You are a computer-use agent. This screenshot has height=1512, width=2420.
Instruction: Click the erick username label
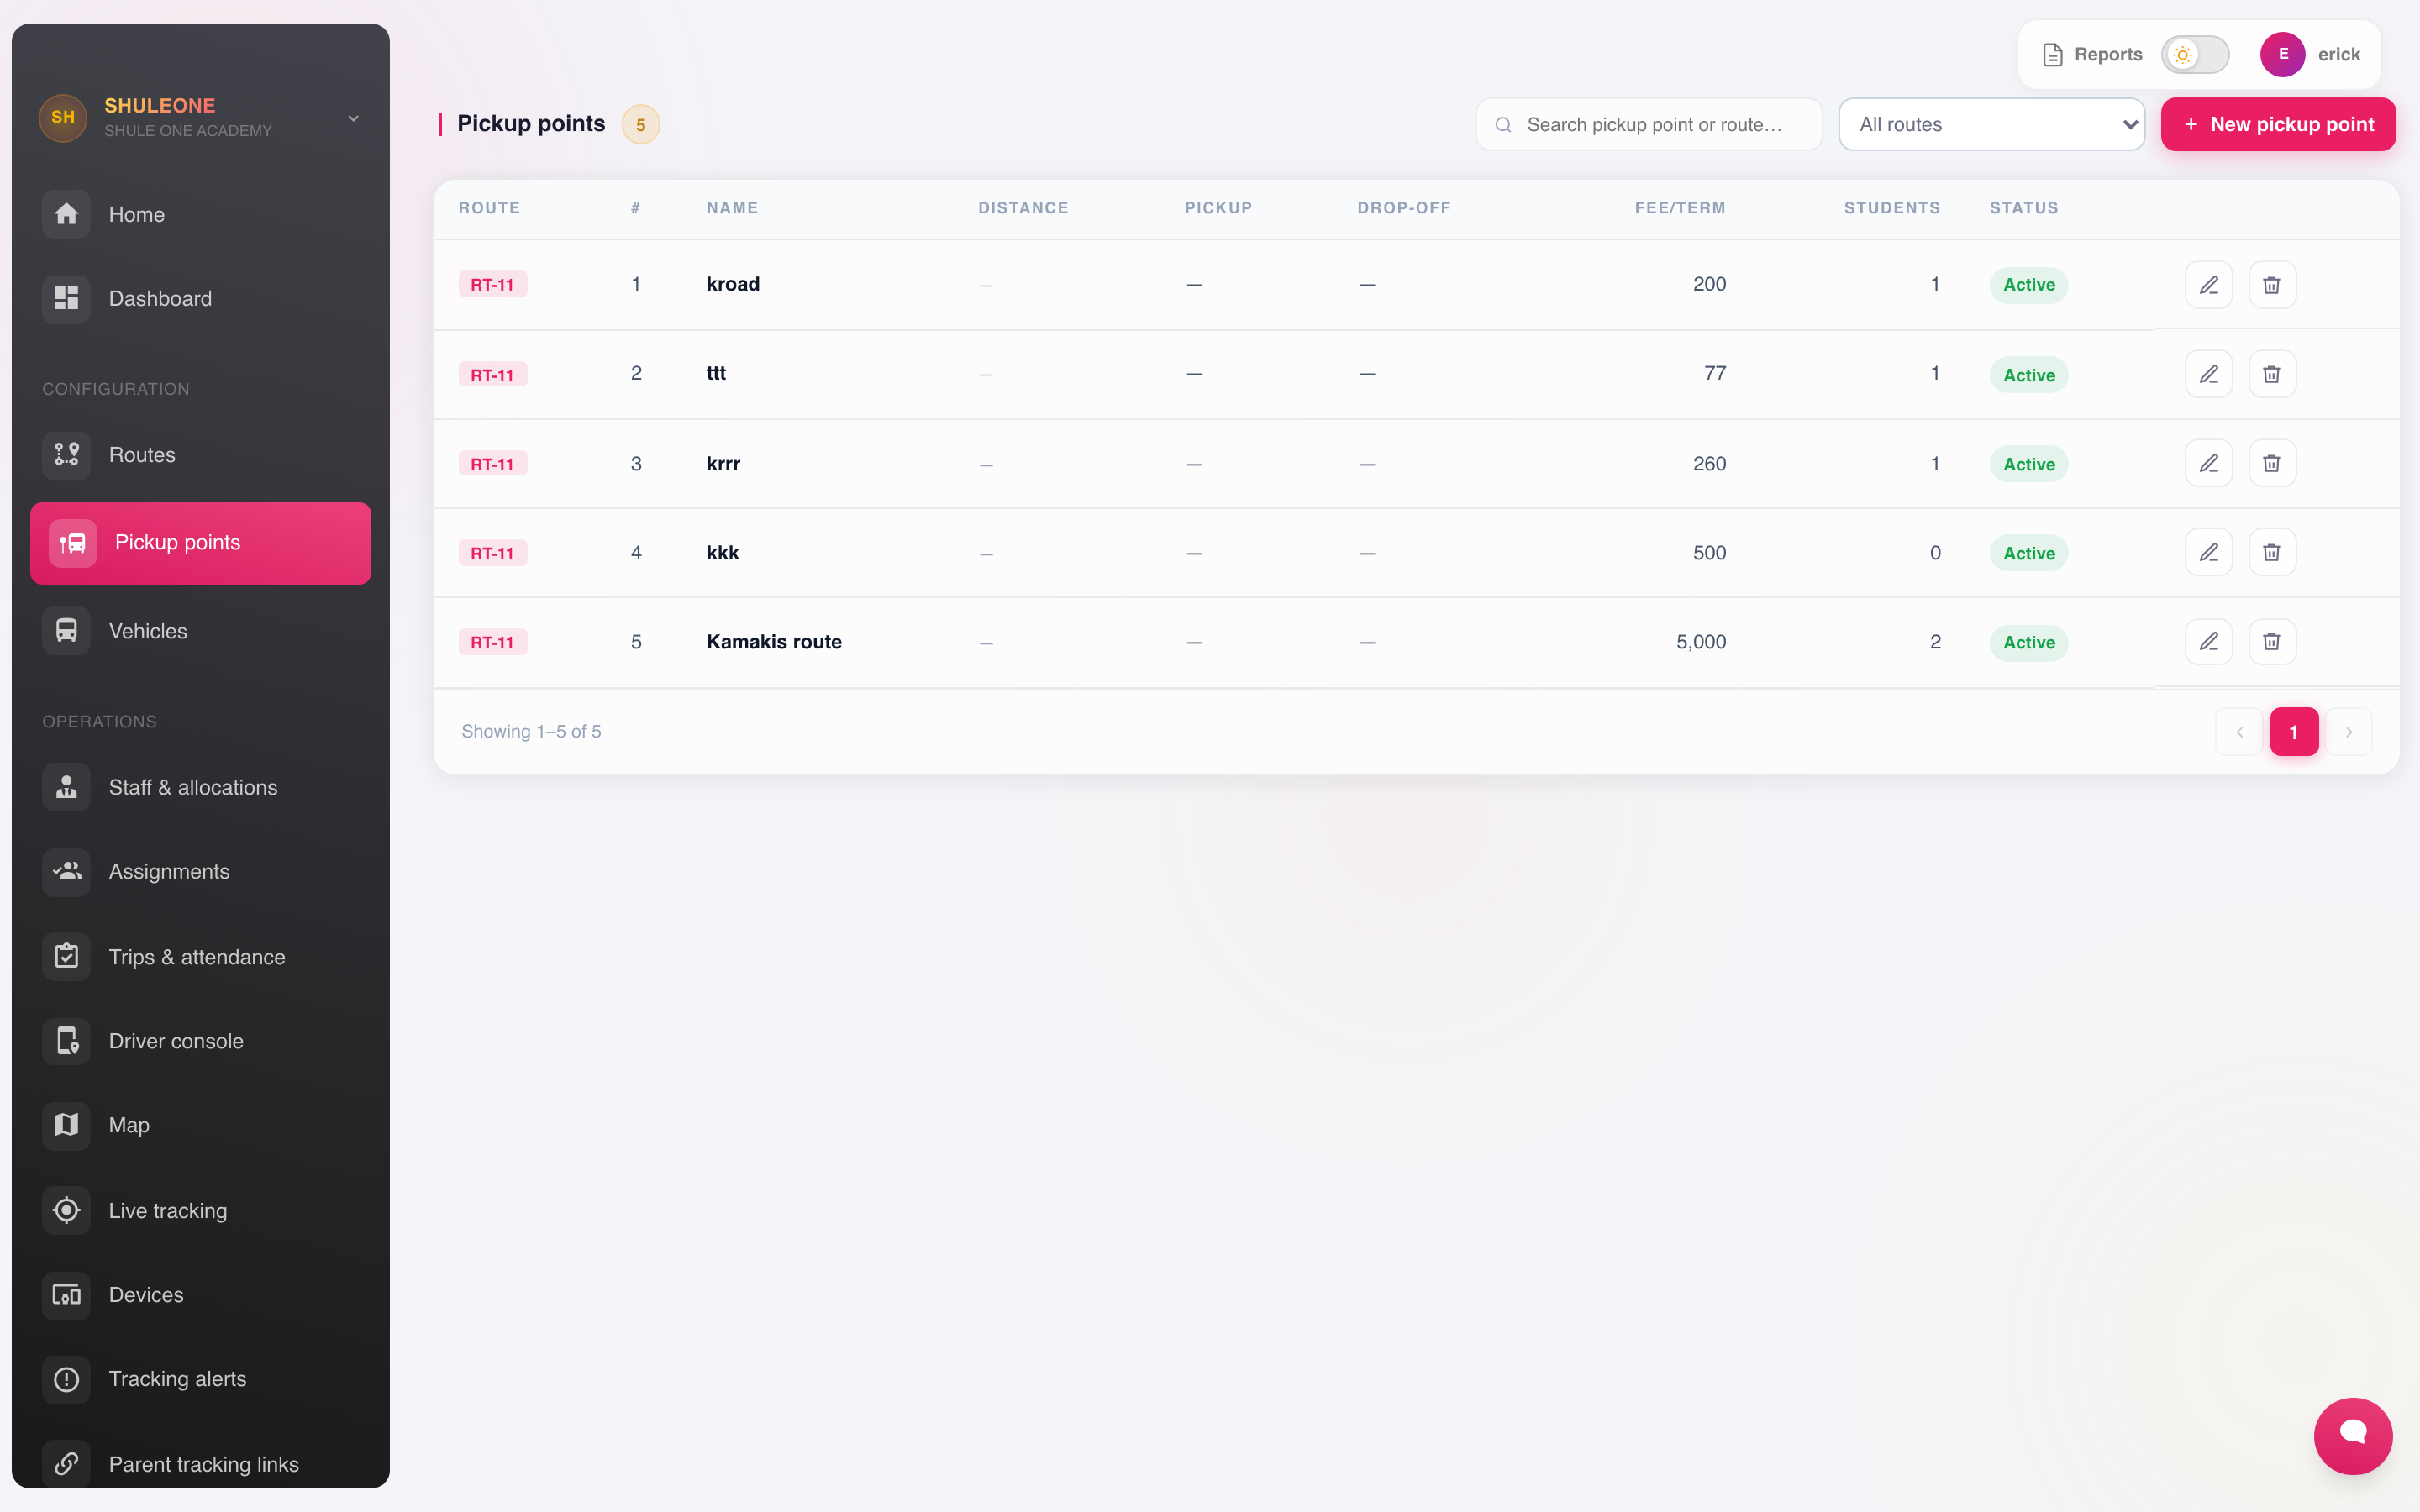(2339, 54)
